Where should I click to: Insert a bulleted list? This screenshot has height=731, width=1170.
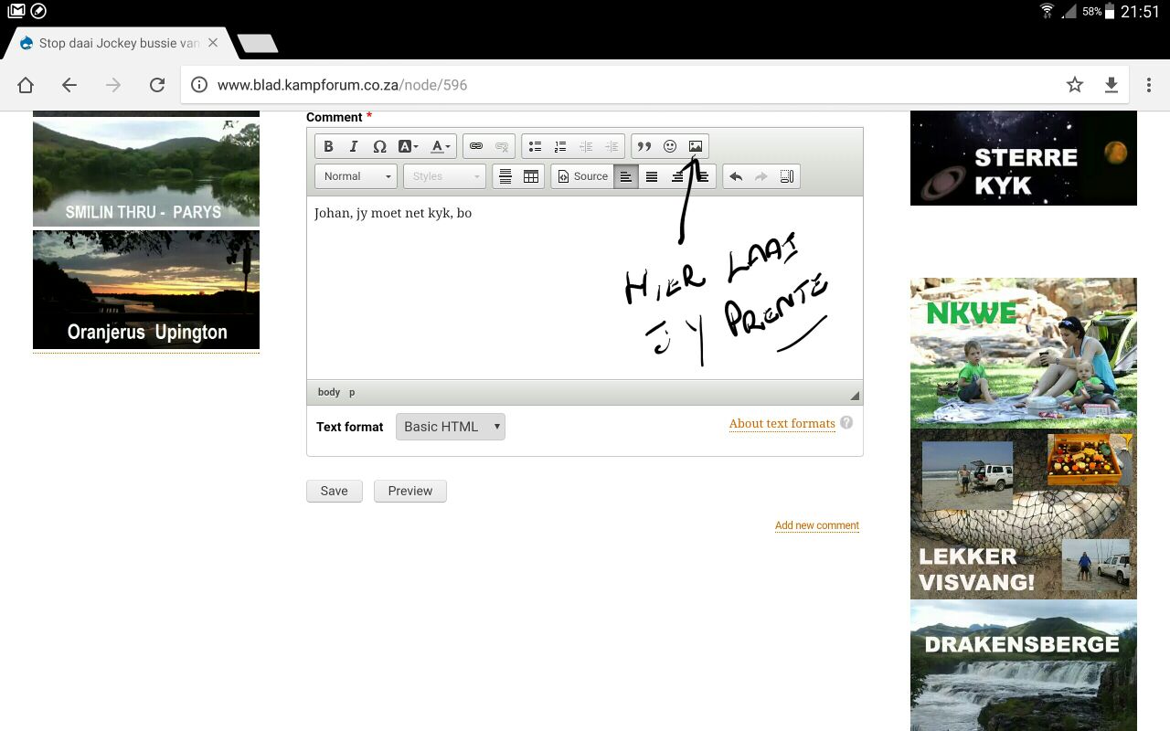click(x=535, y=146)
